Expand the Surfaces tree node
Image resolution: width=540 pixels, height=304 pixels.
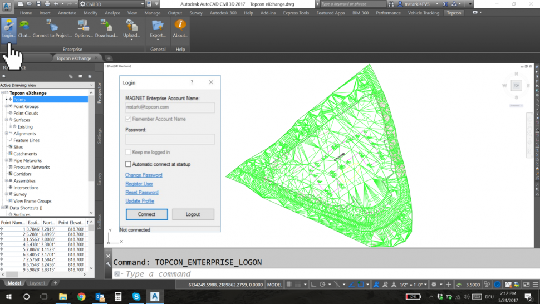[7, 120]
